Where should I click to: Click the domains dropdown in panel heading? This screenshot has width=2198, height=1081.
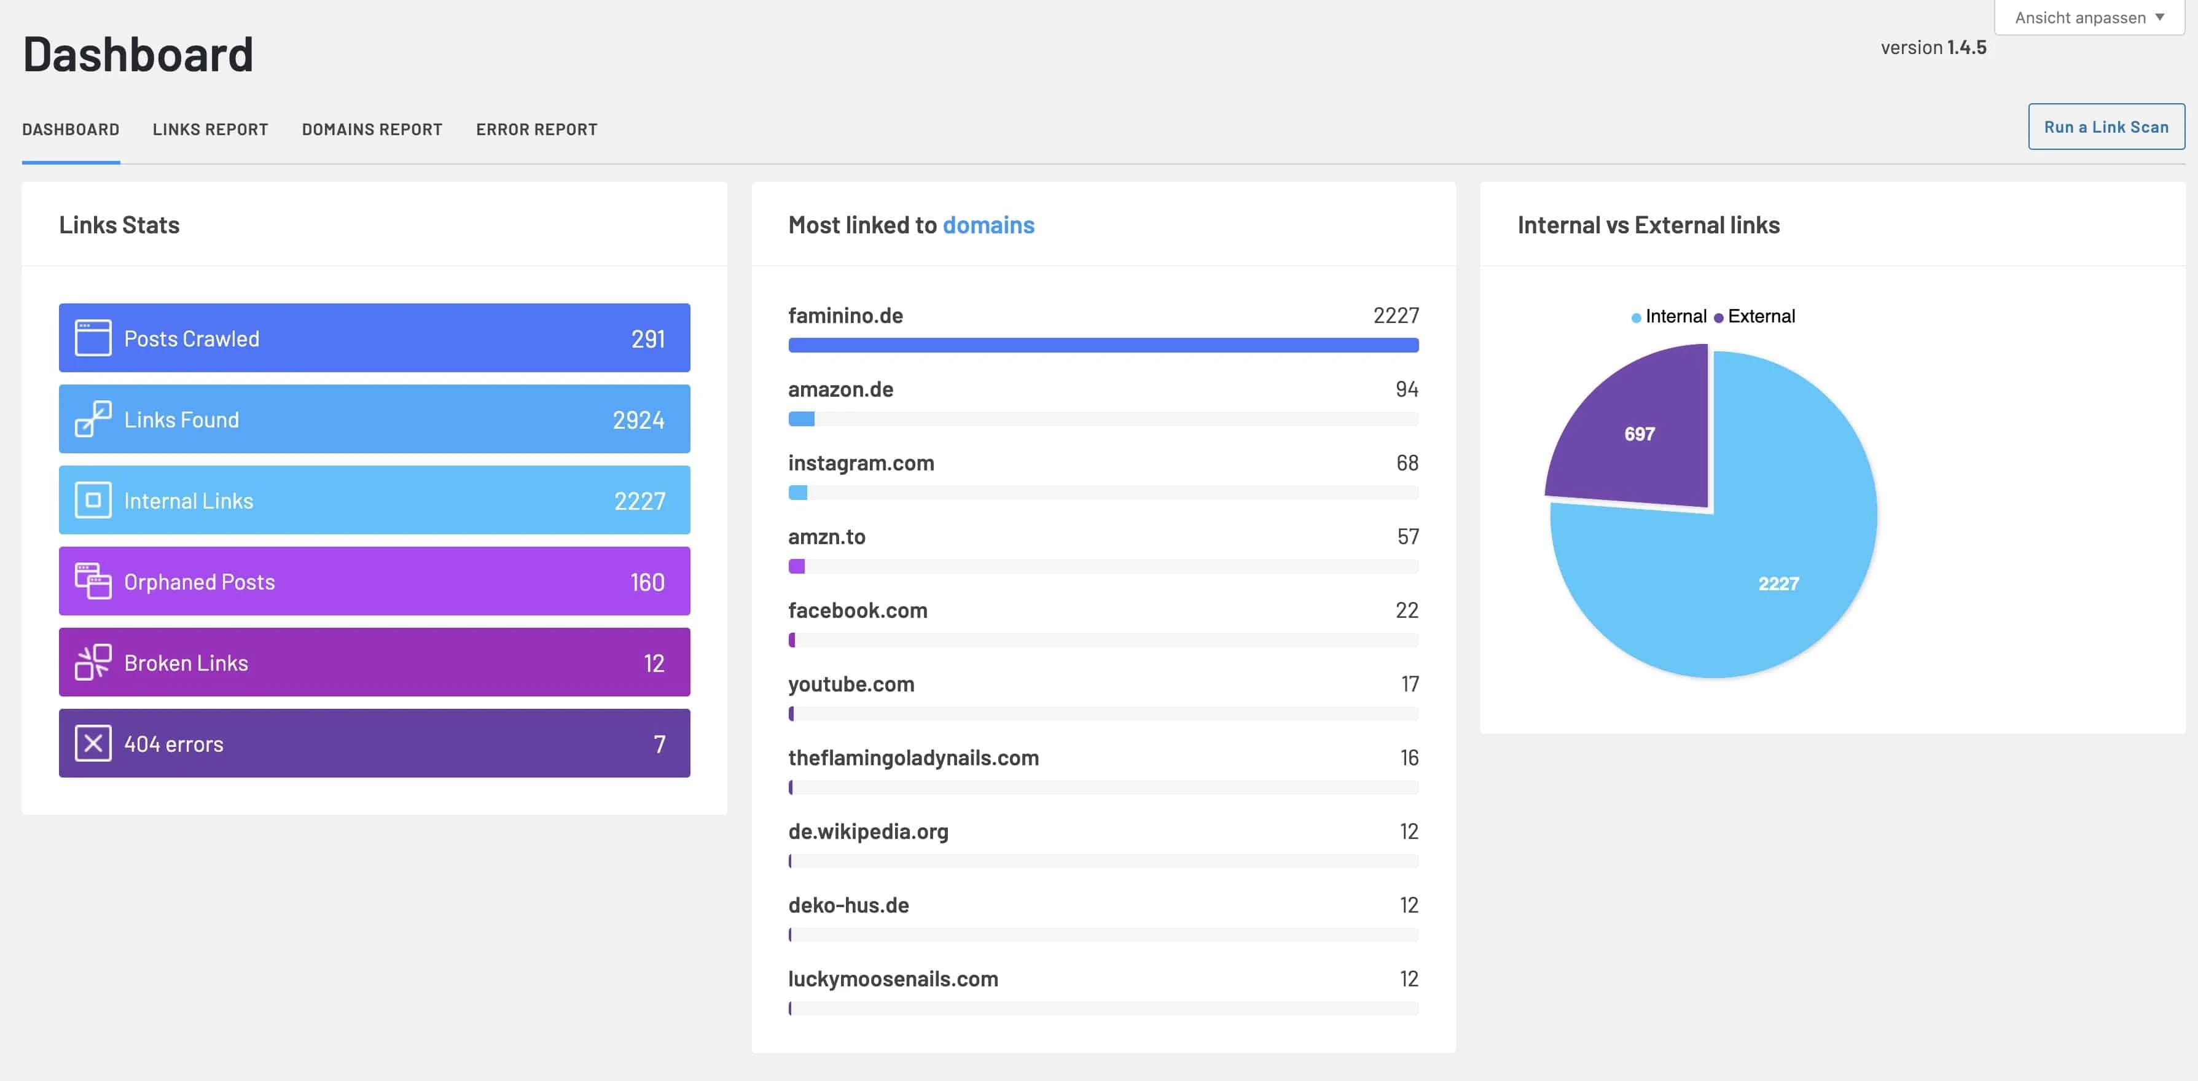988,224
